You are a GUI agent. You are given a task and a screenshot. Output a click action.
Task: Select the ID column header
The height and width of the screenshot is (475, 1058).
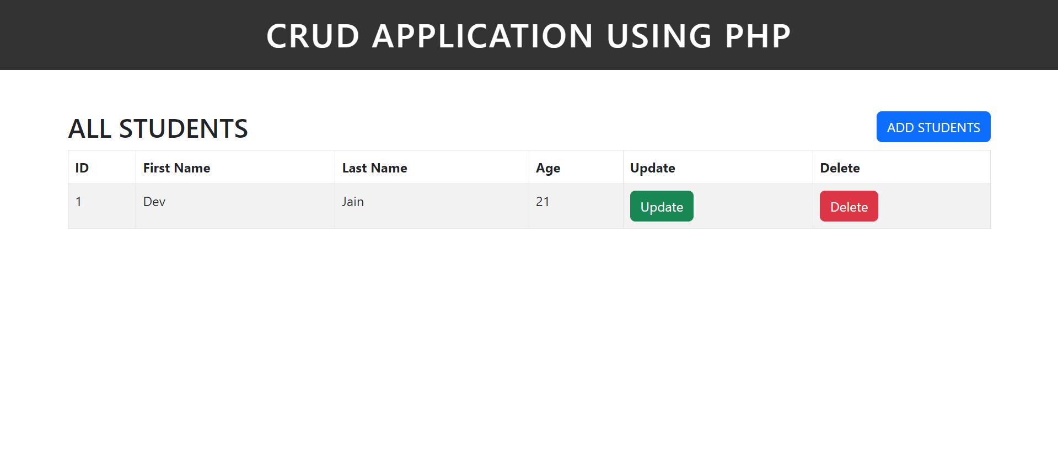pyautogui.click(x=81, y=168)
